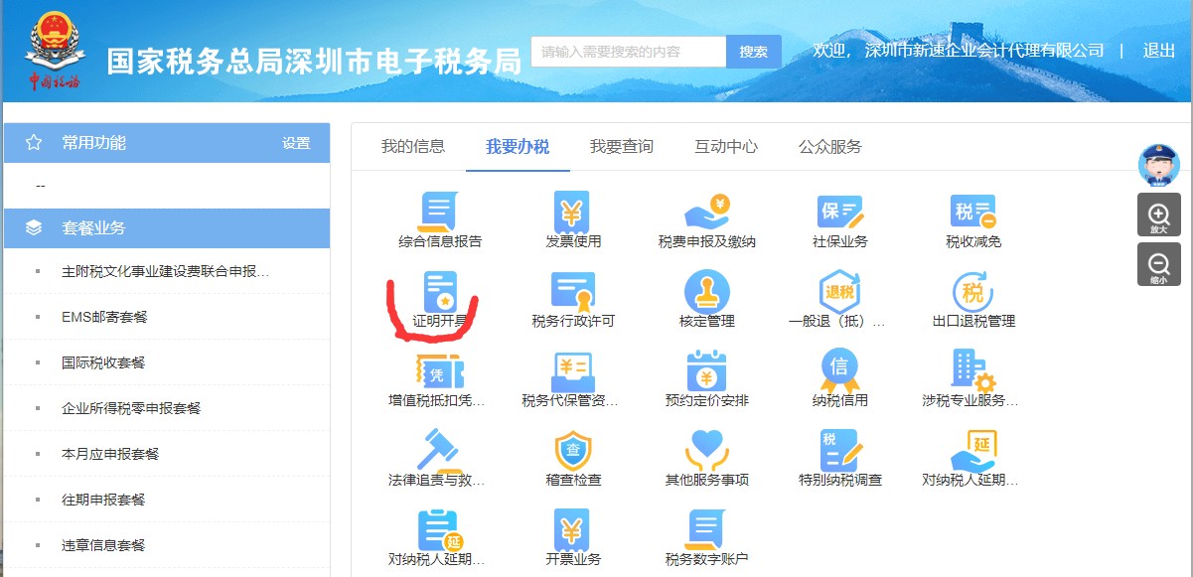Screen dimensions: 1193x577
Task: Click the 退出 logout link
Action: [1158, 51]
